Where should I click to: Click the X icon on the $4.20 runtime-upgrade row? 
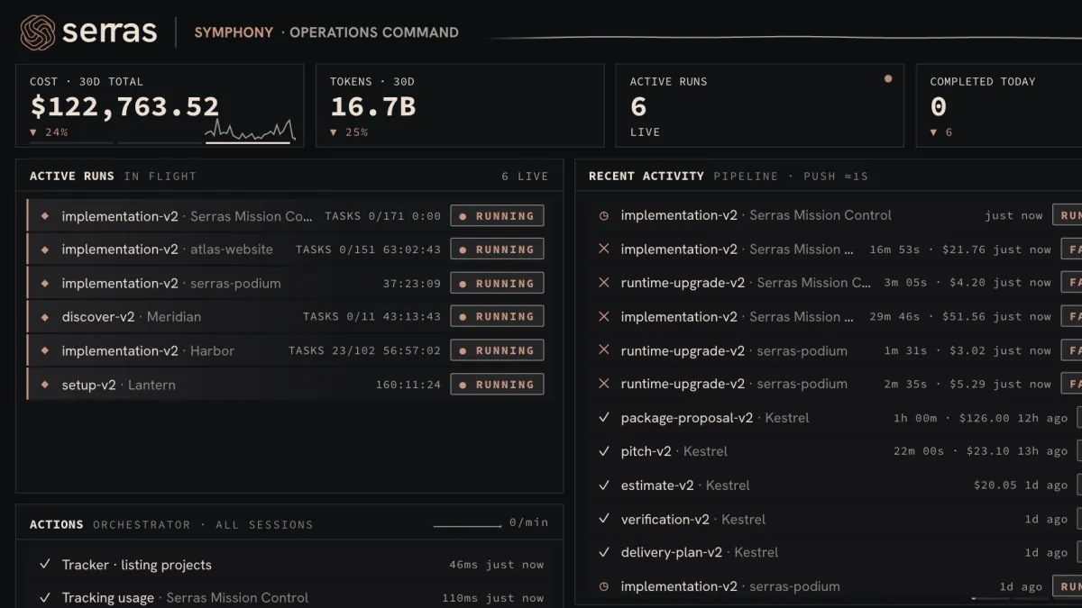(x=604, y=283)
